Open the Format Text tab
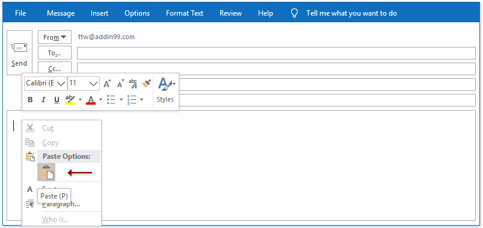This screenshot has width=483, height=228. pos(185,13)
